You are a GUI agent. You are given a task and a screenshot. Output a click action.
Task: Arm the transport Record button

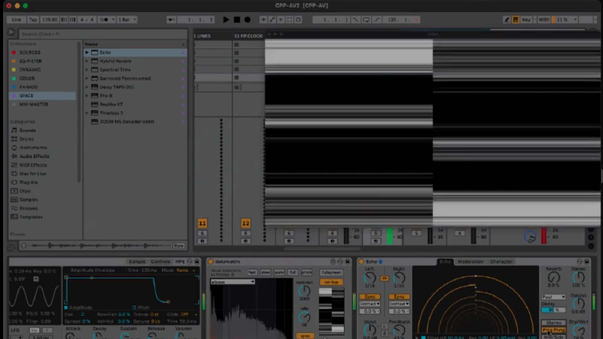click(248, 19)
